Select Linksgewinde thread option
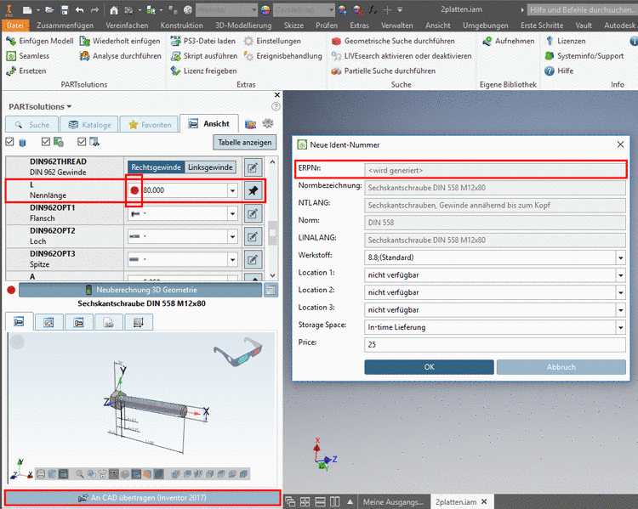The image size is (638, 509). pos(210,167)
